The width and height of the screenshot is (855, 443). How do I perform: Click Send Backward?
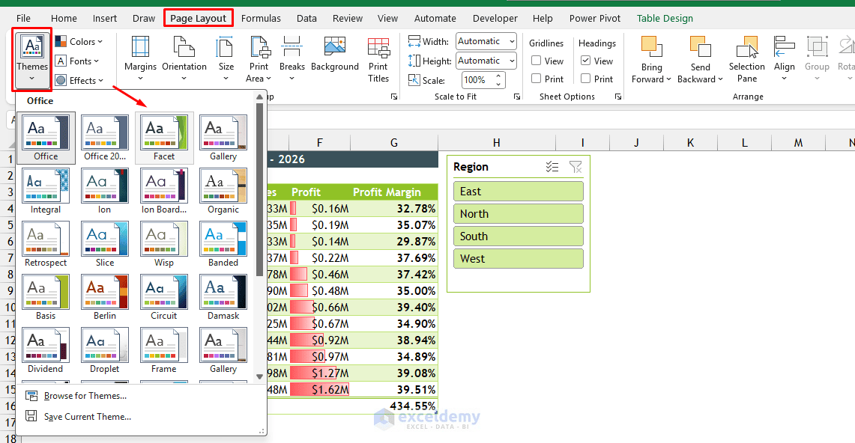click(x=700, y=59)
